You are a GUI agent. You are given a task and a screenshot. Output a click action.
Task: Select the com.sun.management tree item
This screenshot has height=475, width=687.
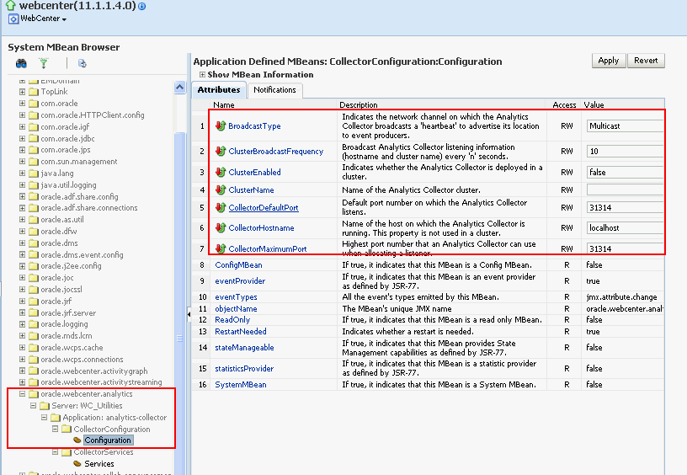79,162
